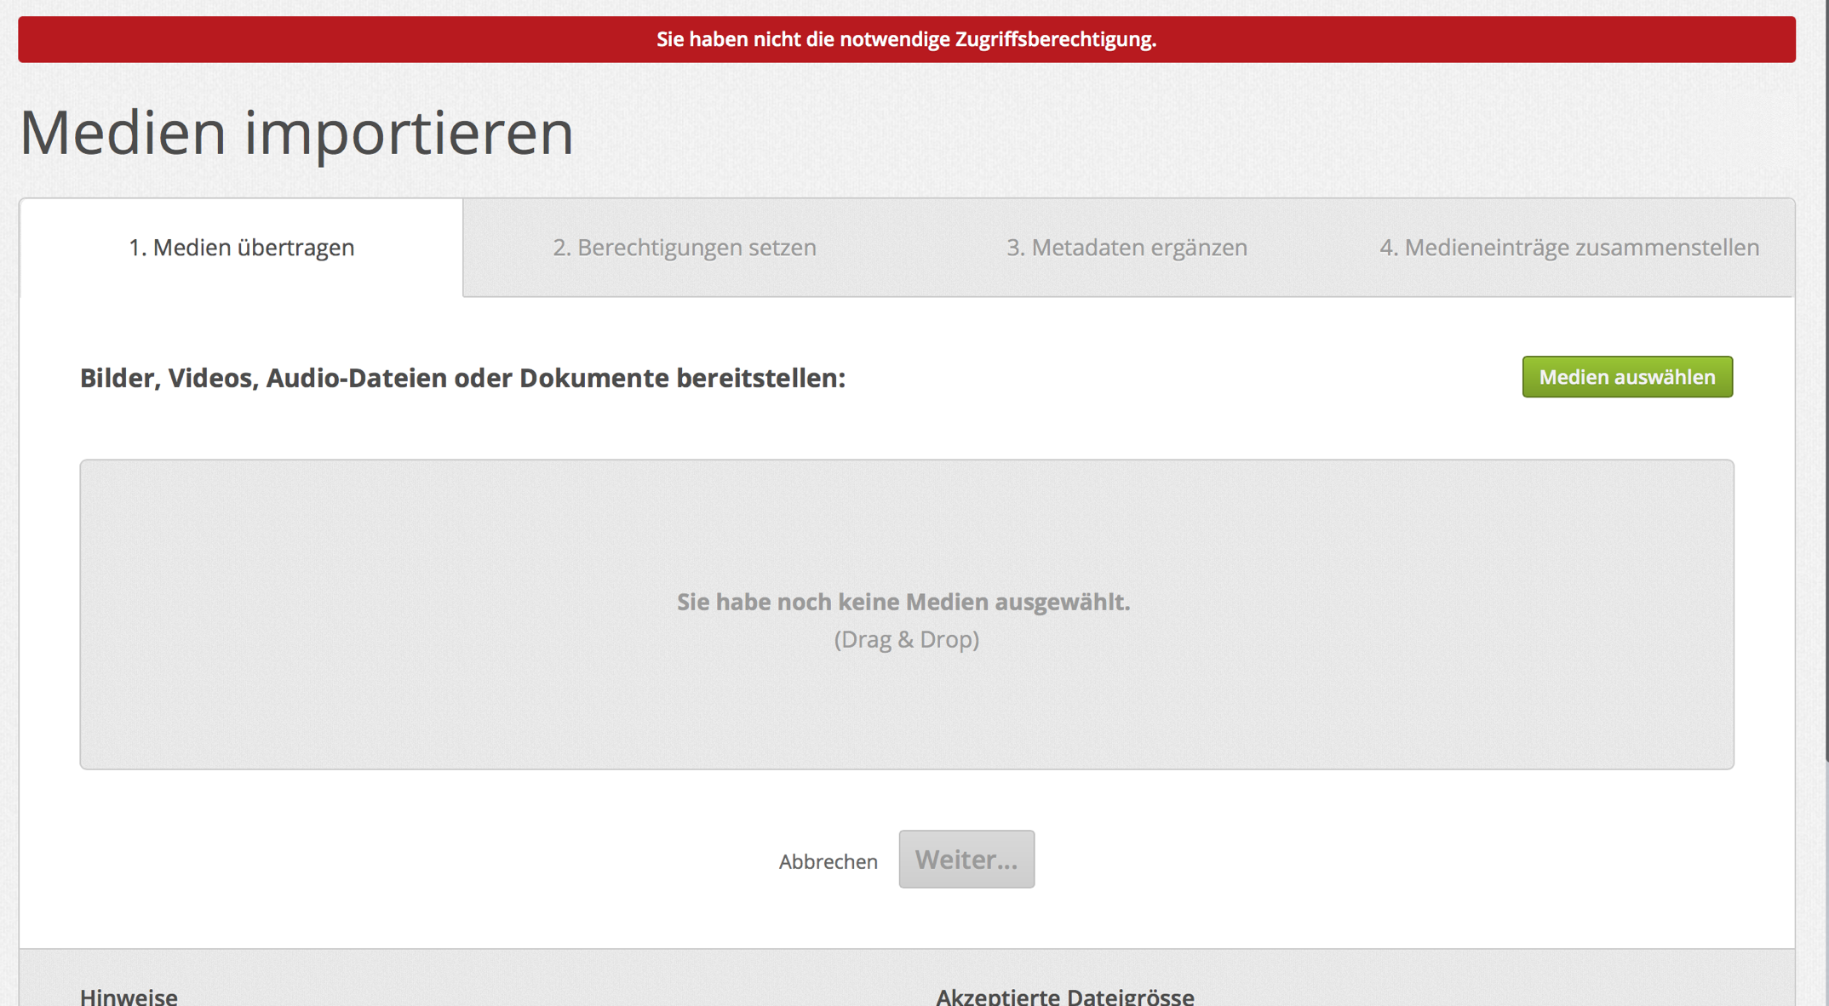Click the Akzeptierte Dateigrösse heading
1829x1006 pixels.
(1064, 995)
